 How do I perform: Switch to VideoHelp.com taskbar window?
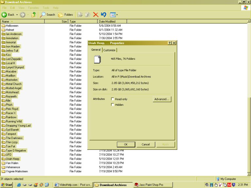coord(74,185)
